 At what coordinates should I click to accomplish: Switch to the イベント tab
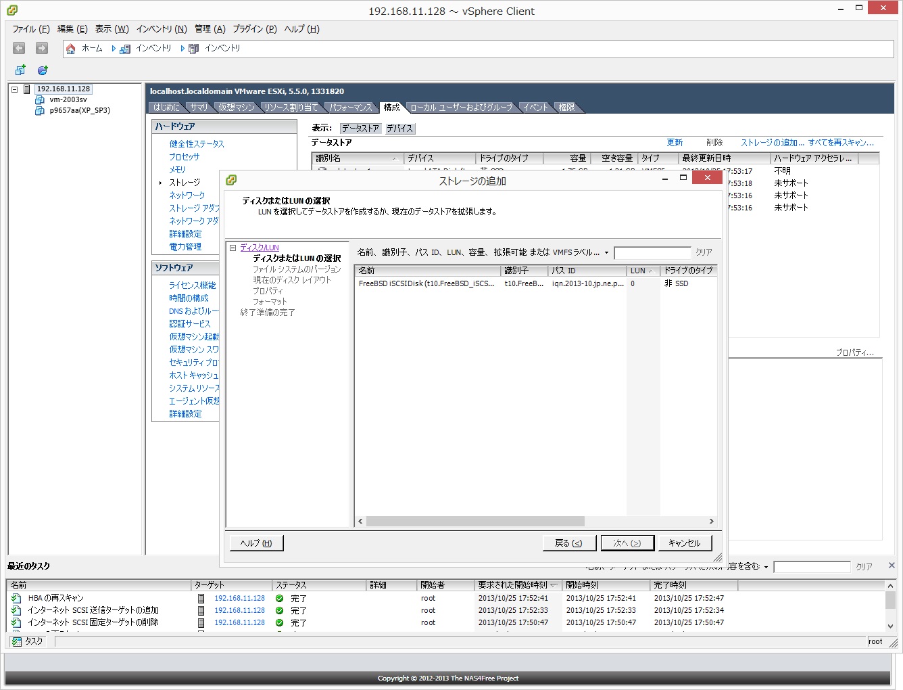tap(535, 108)
